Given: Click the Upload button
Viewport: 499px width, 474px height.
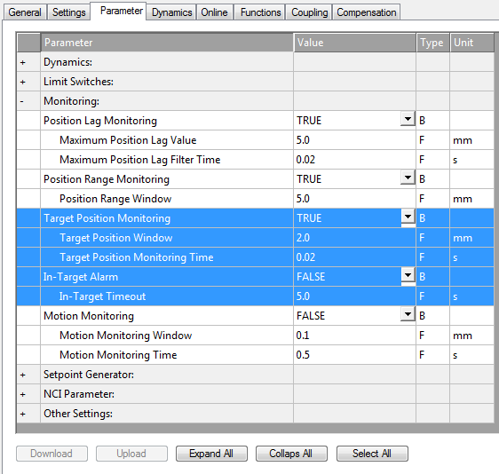Looking at the screenshot, I should [x=131, y=454].
